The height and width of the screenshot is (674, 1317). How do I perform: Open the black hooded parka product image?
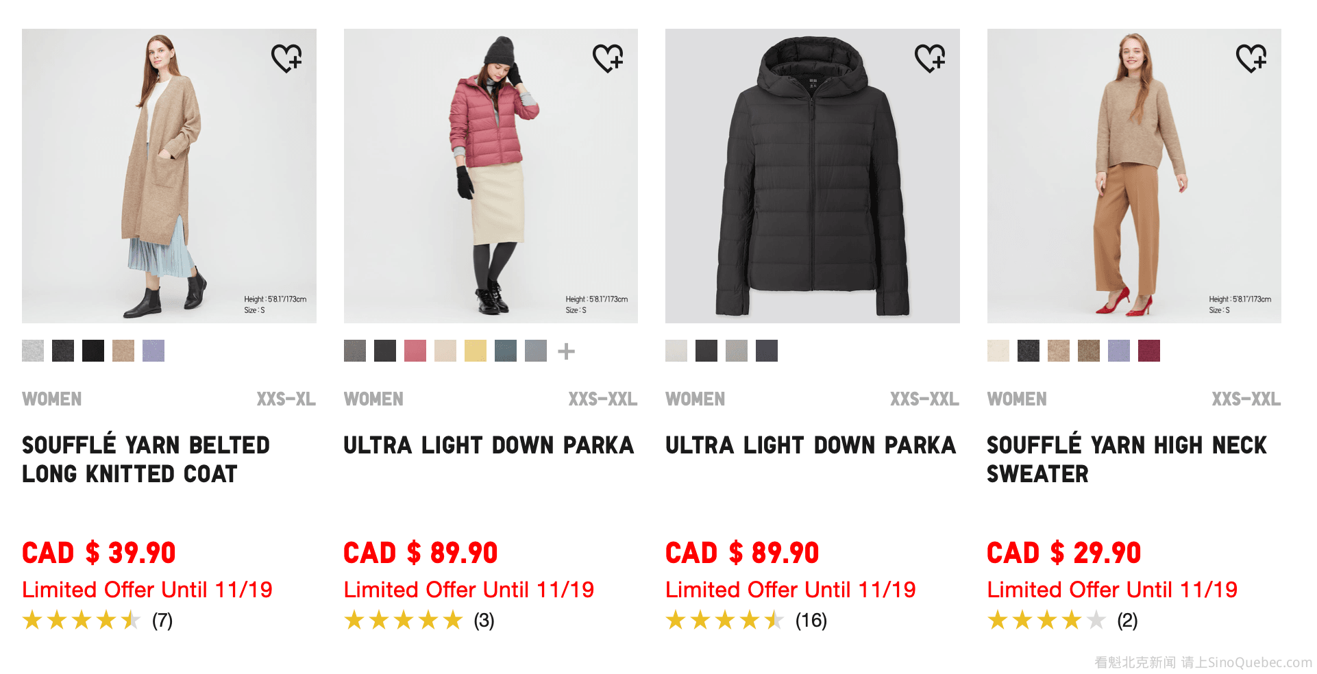click(x=812, y=176)
